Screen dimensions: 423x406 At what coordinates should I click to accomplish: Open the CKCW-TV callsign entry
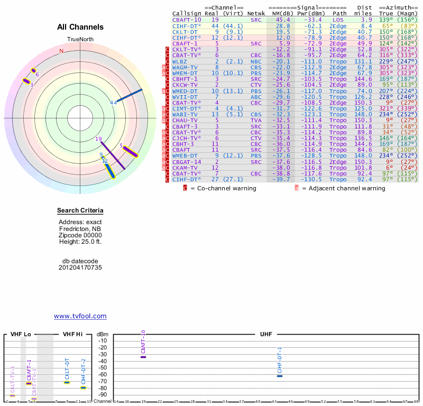[185, 85]
